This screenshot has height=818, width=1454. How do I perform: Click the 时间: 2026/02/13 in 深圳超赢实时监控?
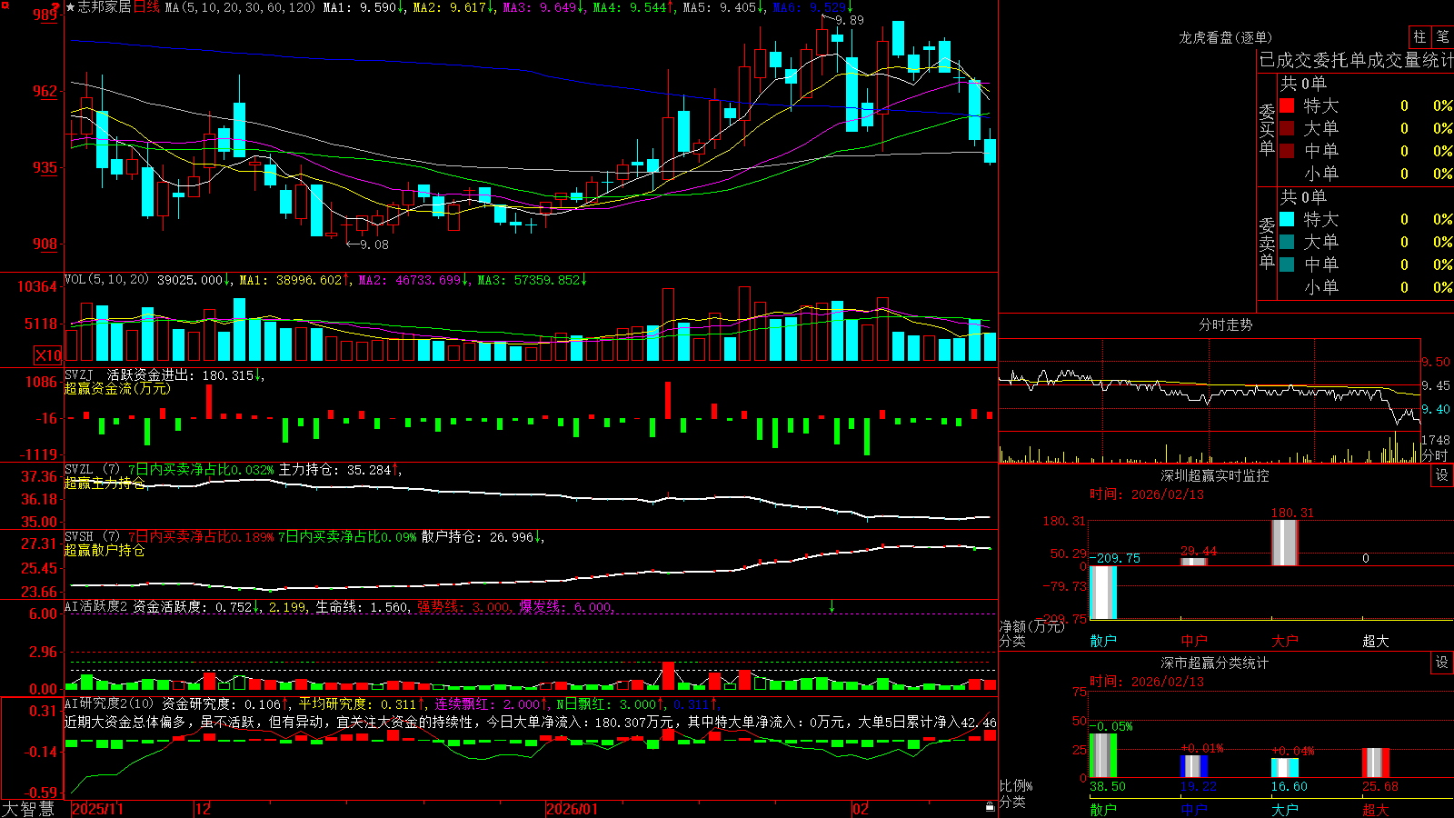coord(1147,494)
